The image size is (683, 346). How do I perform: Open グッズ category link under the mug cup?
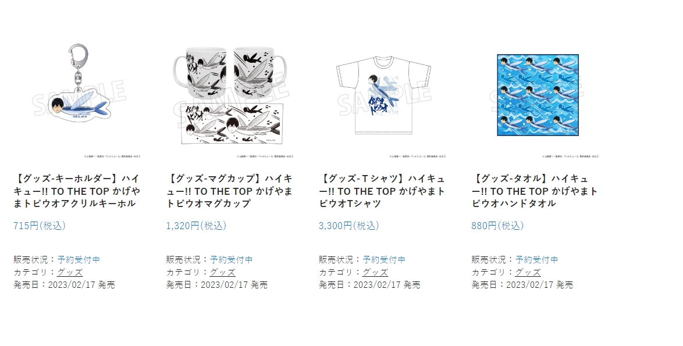(223, 273)
